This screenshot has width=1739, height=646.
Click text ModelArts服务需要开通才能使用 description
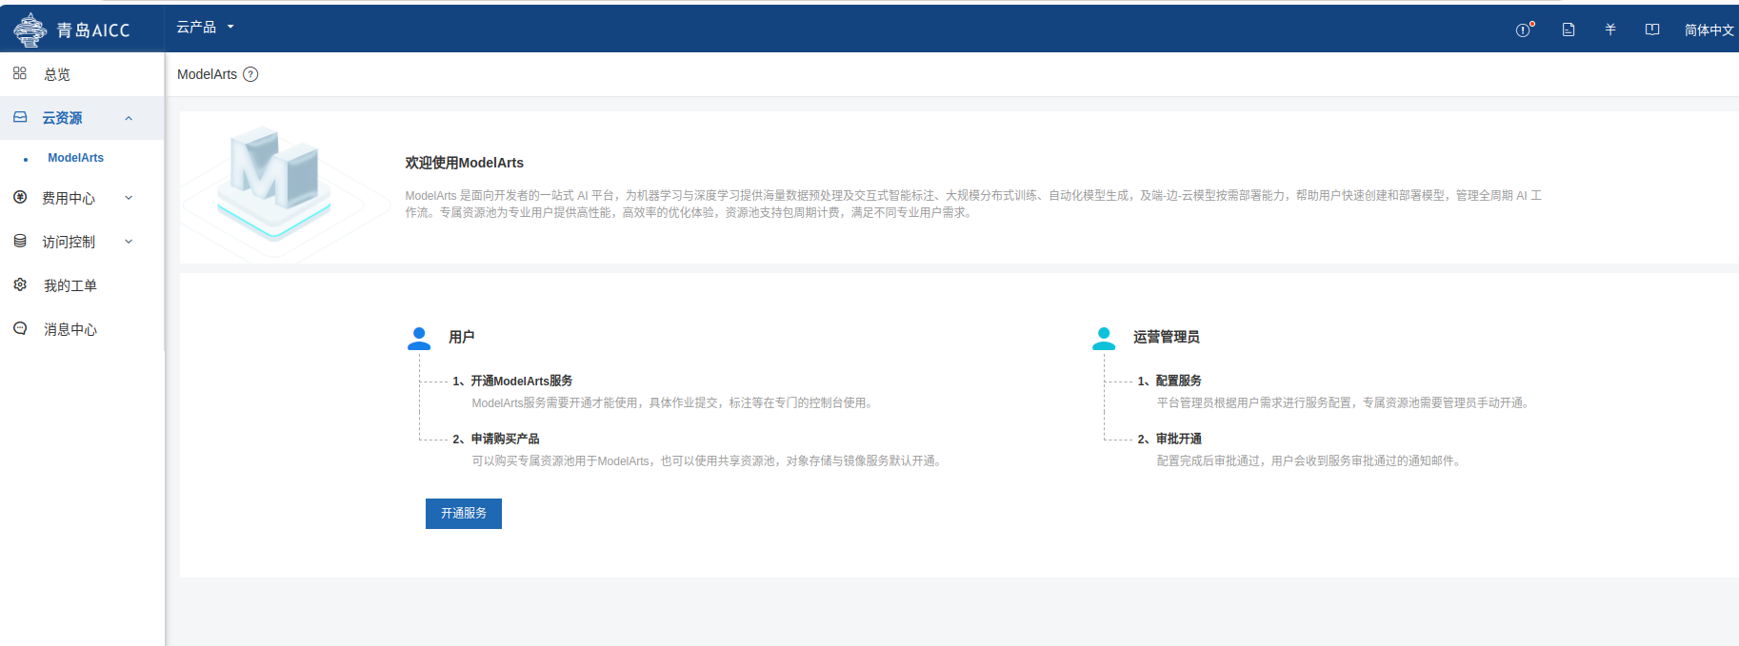coord(674,403)
